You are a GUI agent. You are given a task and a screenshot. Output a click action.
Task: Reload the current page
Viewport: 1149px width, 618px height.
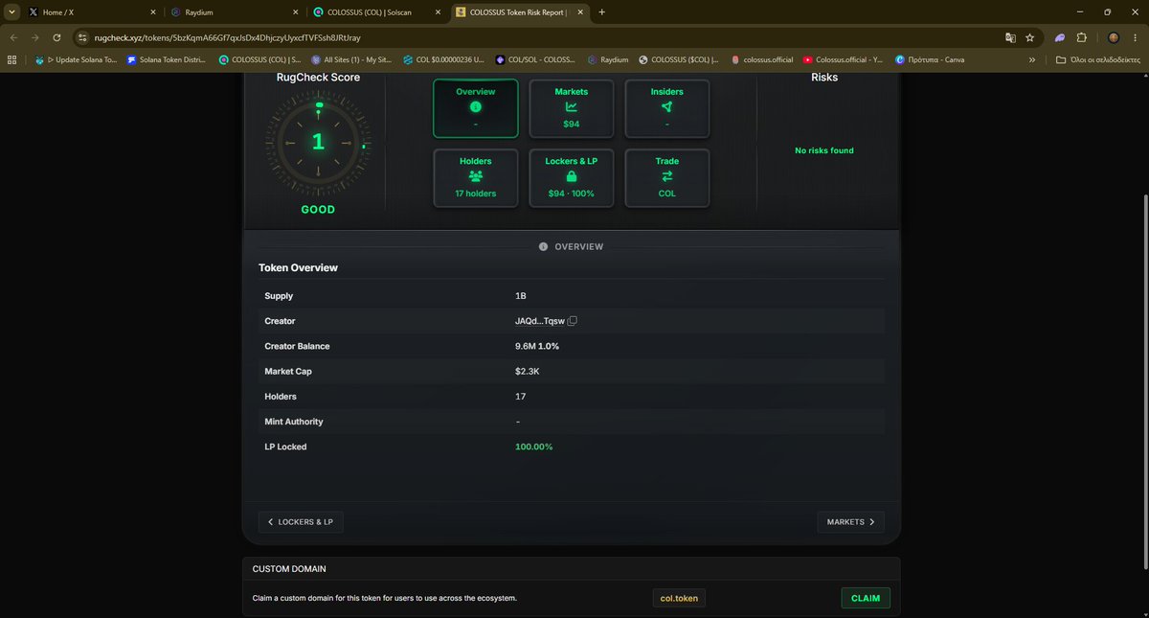(57, 37)
